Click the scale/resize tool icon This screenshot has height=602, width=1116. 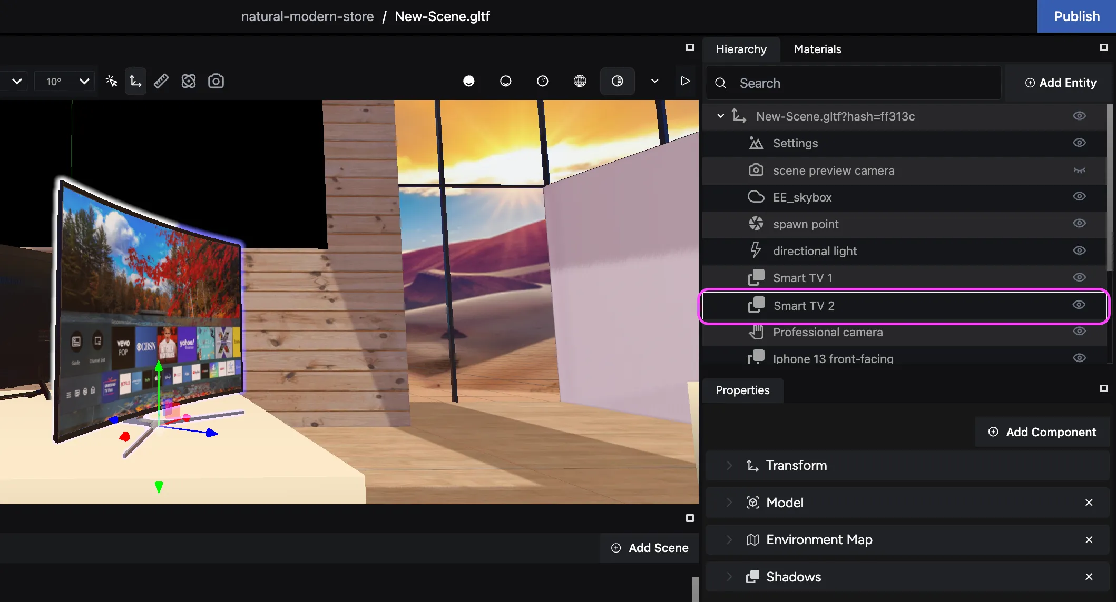[162, 81]
